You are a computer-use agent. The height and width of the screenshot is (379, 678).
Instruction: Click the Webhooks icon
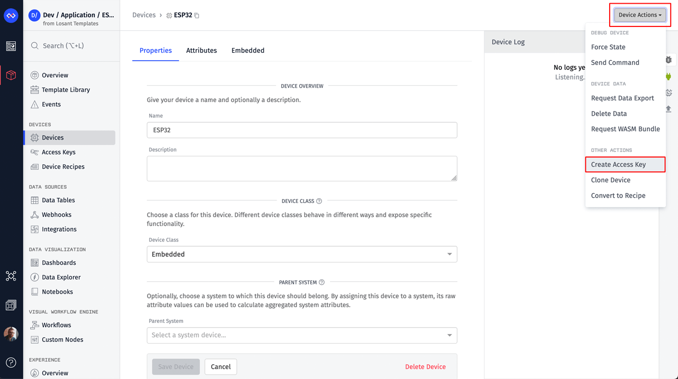[34, 215]
